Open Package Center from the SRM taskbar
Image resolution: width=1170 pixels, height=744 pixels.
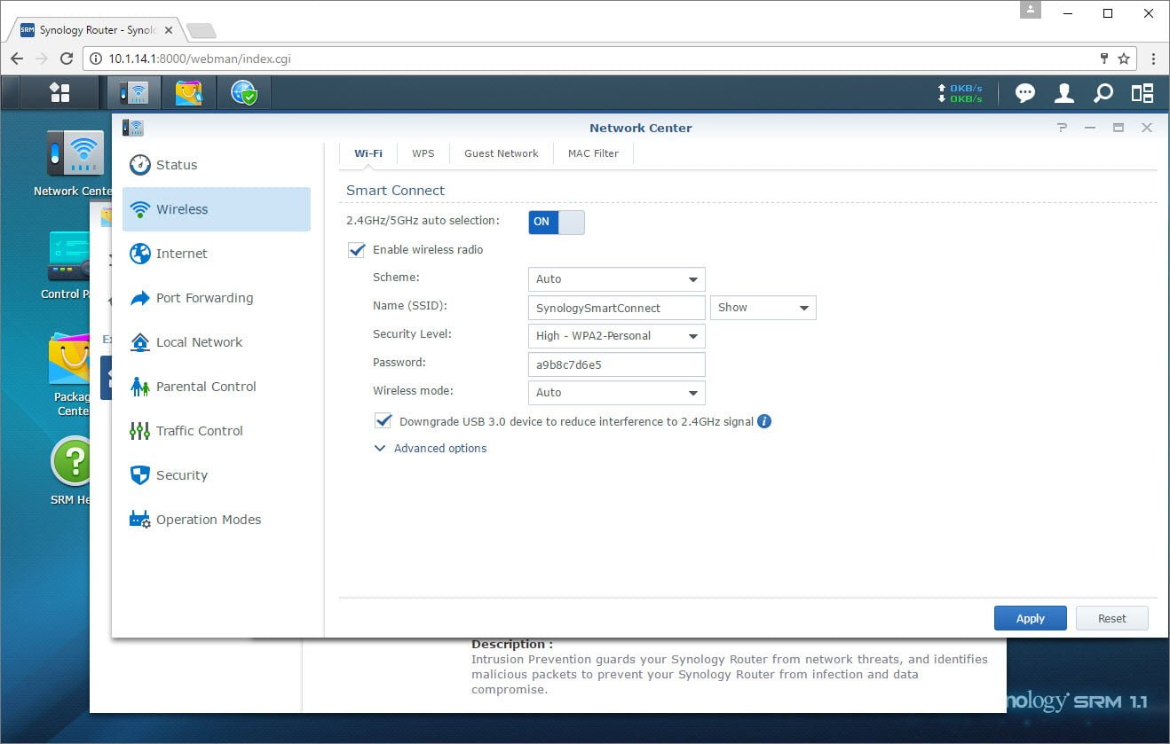(x=189, y=92)
